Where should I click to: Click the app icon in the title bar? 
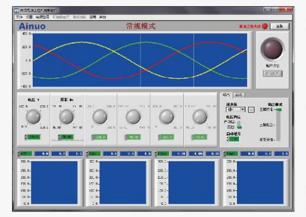(x=17, y=11)
